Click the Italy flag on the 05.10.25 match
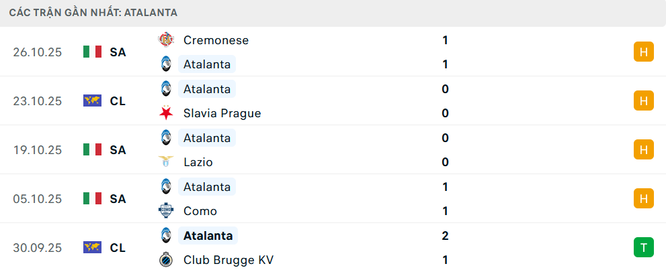Screen dimensions: 666x270 pyautogui.click(x=92, y=198)
